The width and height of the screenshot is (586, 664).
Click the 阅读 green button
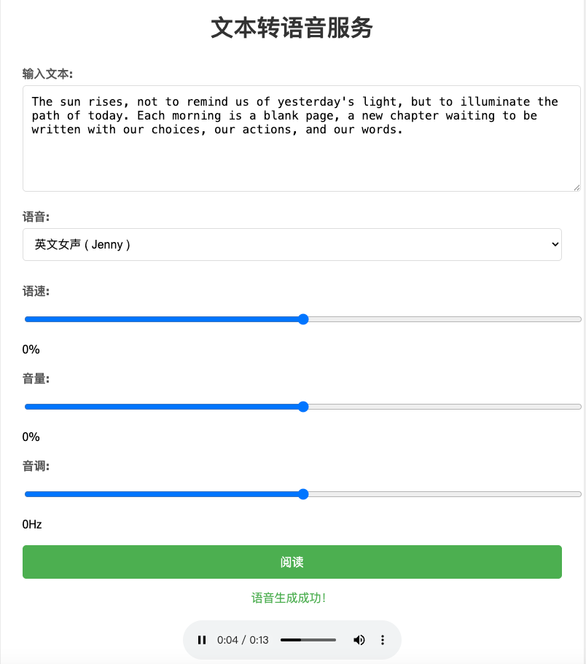(292, 562)
